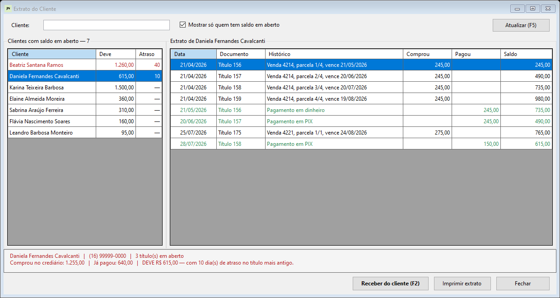Click the 310,00 Deve value

[x=126, y=110]
